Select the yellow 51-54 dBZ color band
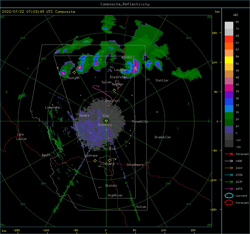 click(x=229, y=60)
